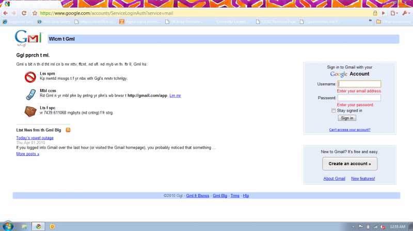The height and width of the screenshot is (231, 413).
Task: Click the orange app icon in the taskbar
Action: [52, 226]
